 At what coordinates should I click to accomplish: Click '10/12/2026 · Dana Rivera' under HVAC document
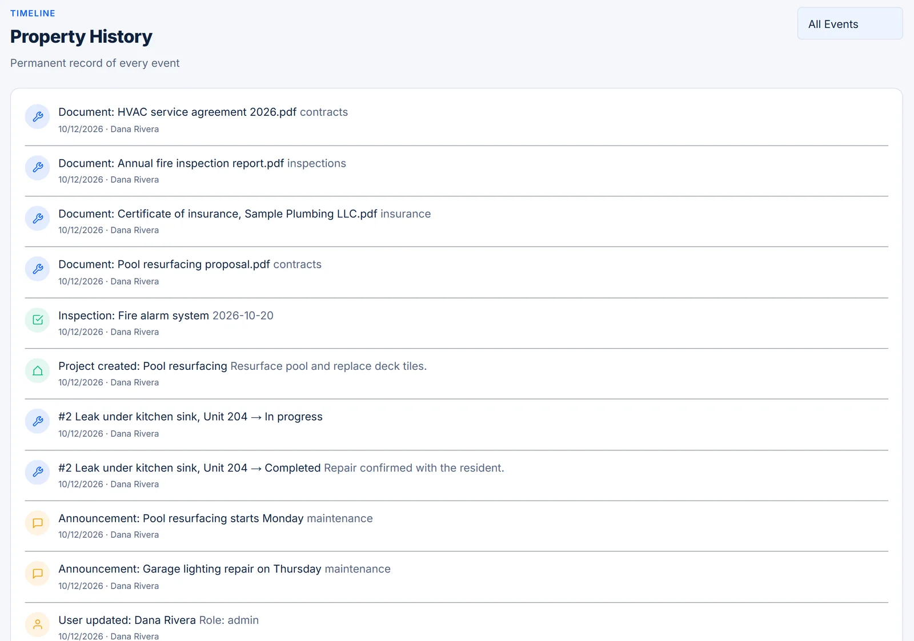tap(109, 129)
